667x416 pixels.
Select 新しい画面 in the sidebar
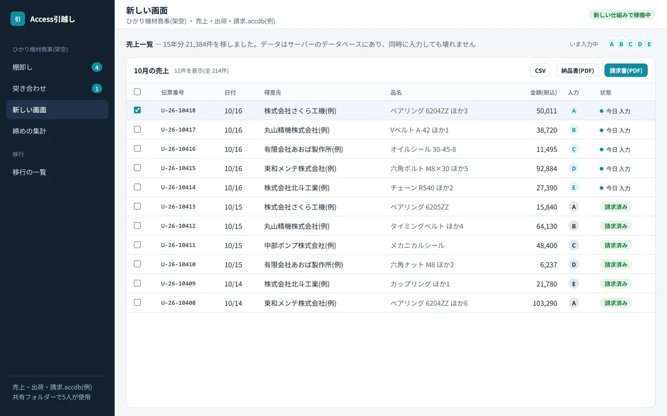57,110
